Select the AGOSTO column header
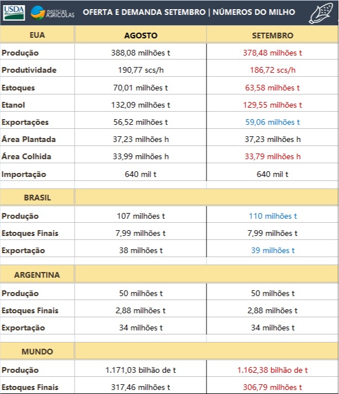The width and height of the screenshot is (339, 394). click(141, 36)
